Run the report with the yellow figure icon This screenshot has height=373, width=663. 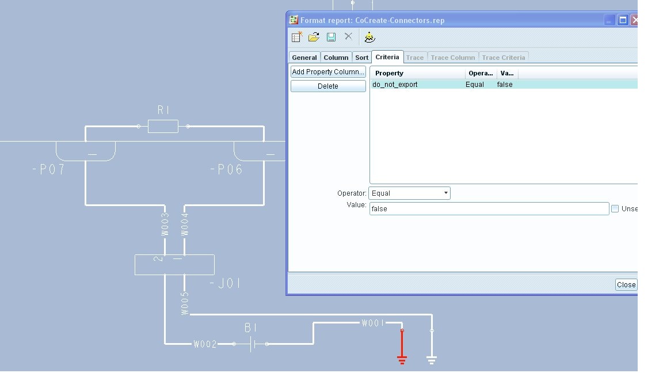click(370, 37)
